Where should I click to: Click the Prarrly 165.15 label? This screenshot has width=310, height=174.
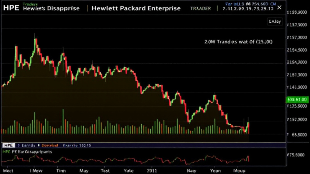pos(77,146)
